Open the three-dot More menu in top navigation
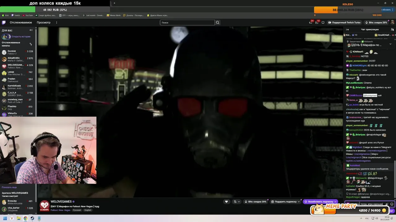Image resolution: width=396 pixels, height=222 pixels. [56, 23]
